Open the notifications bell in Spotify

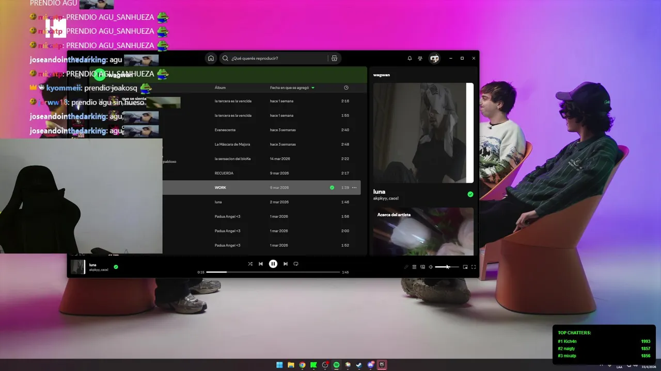click(x=410, y=58)
